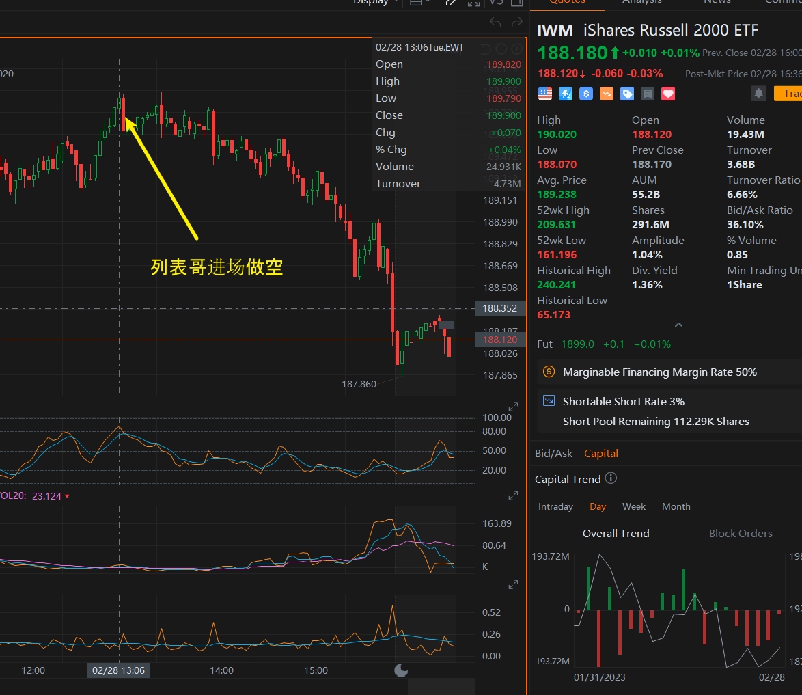Click the Div. Yield value 1.36%
Screen dimensions: 802x695
(647, 284)
